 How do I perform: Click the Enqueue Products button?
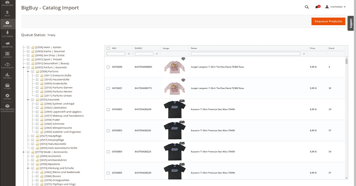point(328,21)
